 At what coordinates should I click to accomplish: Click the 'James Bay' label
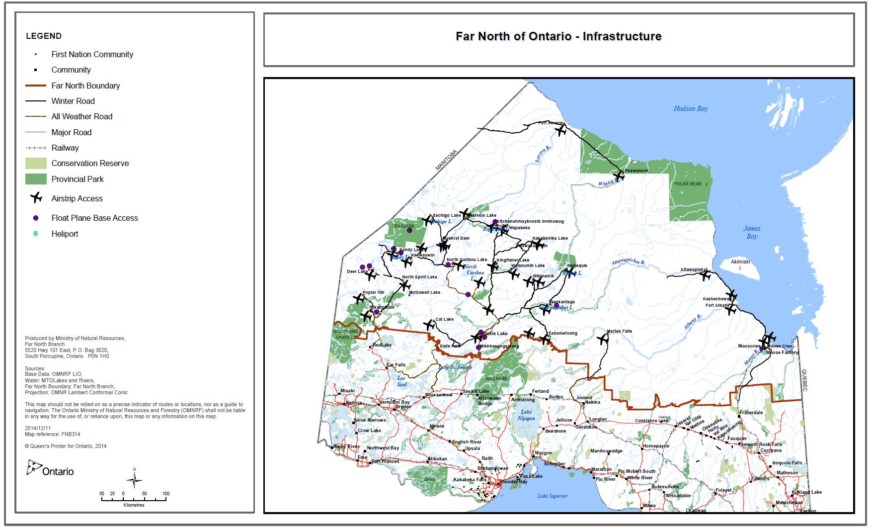[x=752, y=232]
